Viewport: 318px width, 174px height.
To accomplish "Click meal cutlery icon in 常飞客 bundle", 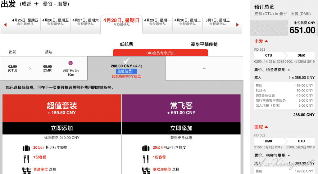I will click(146, 159).
